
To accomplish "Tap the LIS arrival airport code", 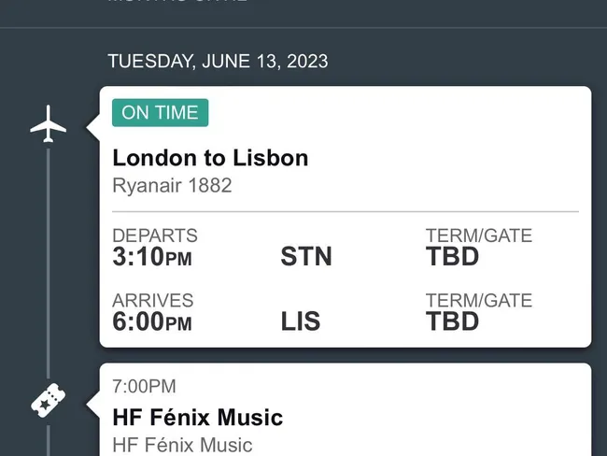I will click(301, 321).
